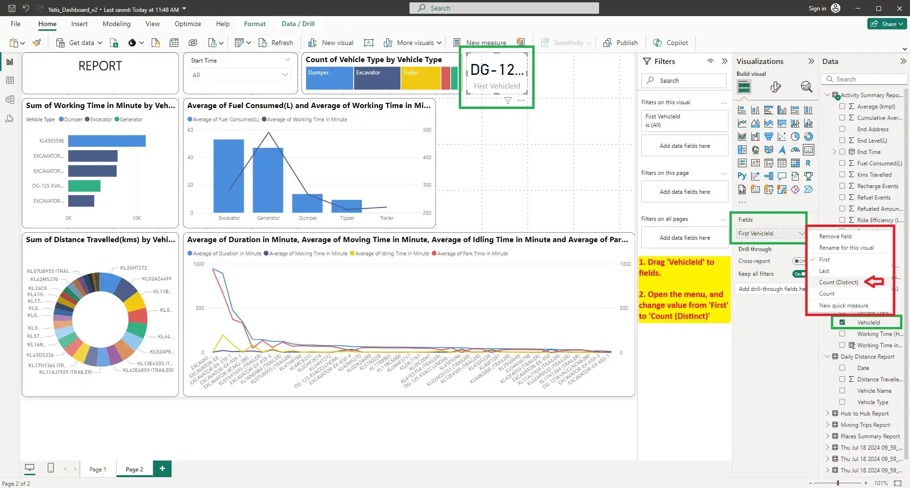The height and width of the screenshot is (488, 910).
Task: Expand the Hub to Hub Report table
Action: (828, 414)
